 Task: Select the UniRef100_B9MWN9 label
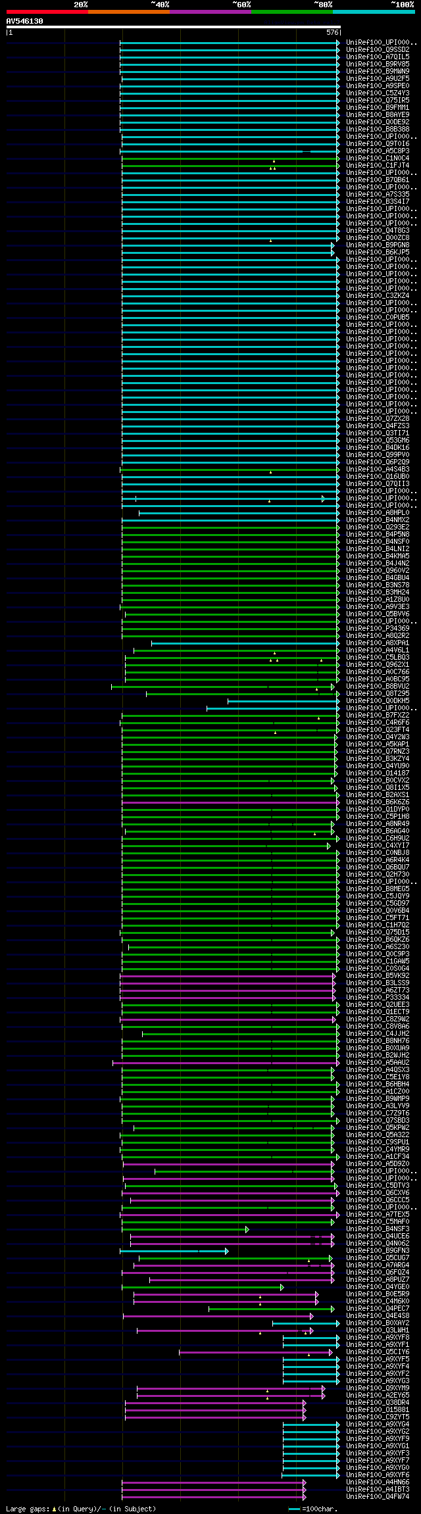(378, 71)
